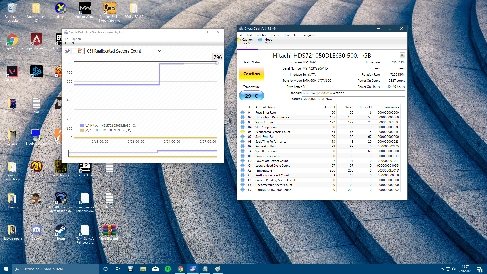487x274 pixels.
Task: Open the Option menu in graph window
Action: [x=76, y=39]
